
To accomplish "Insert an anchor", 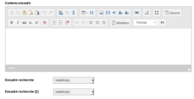I will 74,13.
